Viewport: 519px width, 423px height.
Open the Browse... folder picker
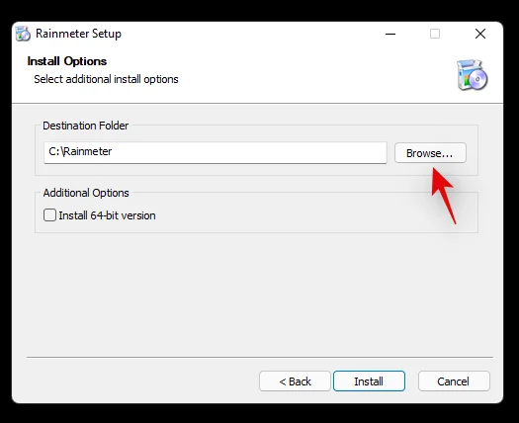(x=430, y=153)
